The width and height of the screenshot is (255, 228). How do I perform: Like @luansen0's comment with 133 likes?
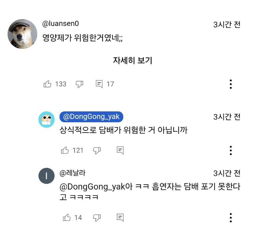(x=48, y=84)
